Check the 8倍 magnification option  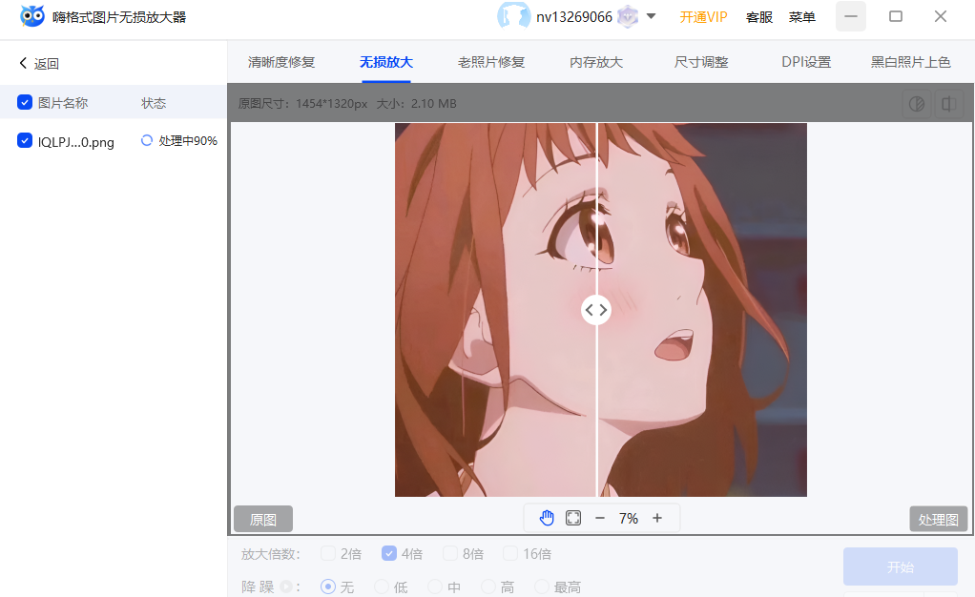coord(450,553)
